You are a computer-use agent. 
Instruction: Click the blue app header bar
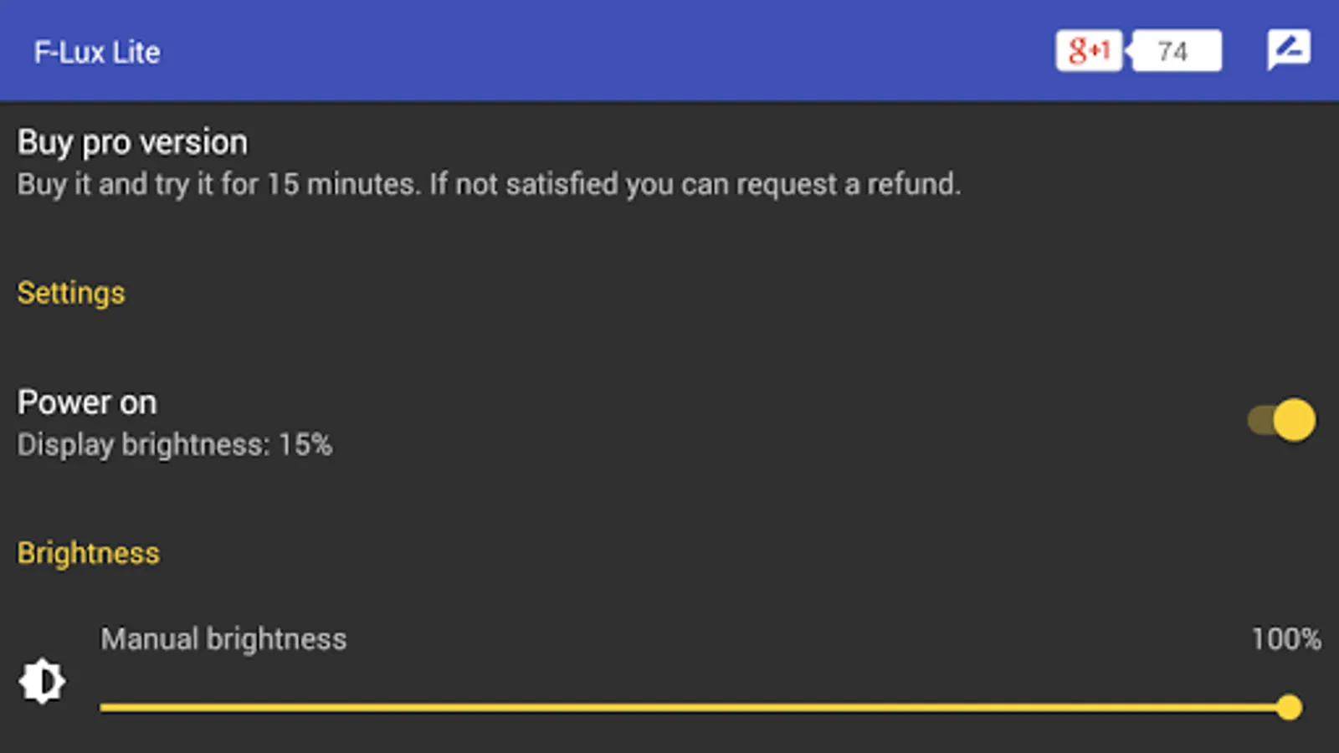point(669,50)
